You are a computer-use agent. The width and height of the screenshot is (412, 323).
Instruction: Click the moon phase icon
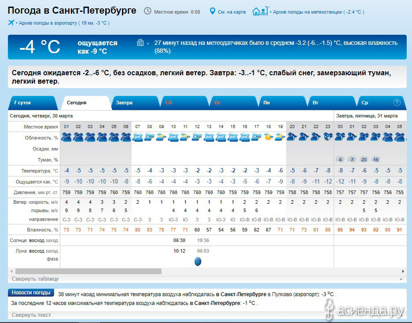tap(198, 261)
